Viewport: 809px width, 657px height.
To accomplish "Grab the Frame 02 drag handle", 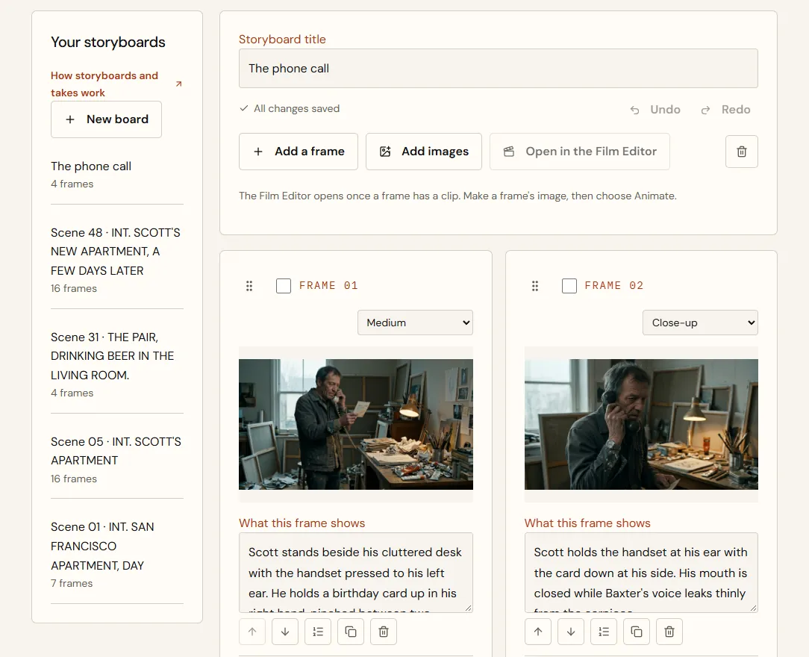I will [535, 286].
